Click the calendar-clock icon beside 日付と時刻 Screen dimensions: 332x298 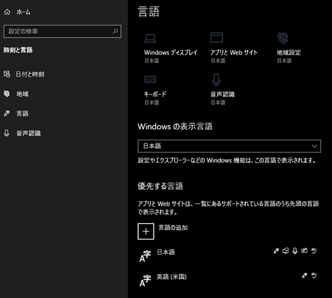tap(7, 74)
